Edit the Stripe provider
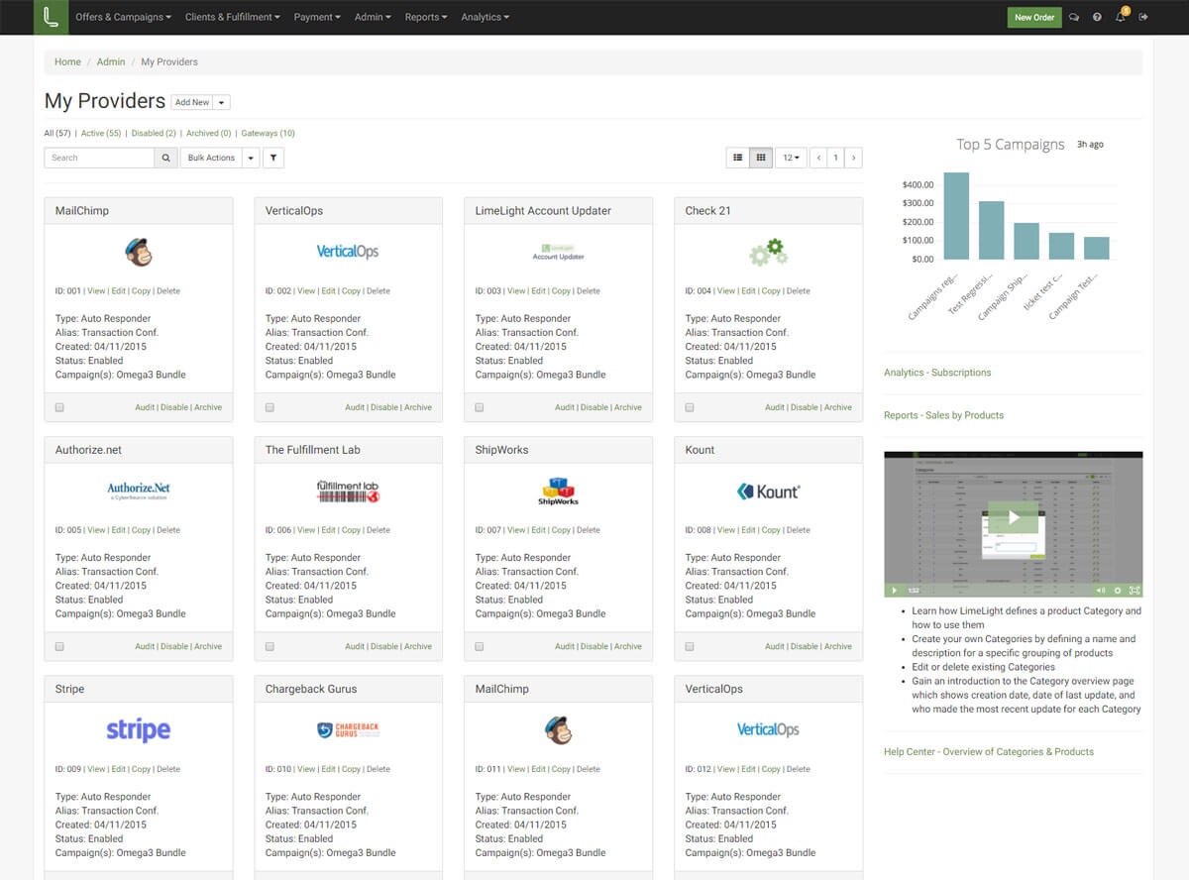This screenshot has height=880, width=1189. [119, 769]
